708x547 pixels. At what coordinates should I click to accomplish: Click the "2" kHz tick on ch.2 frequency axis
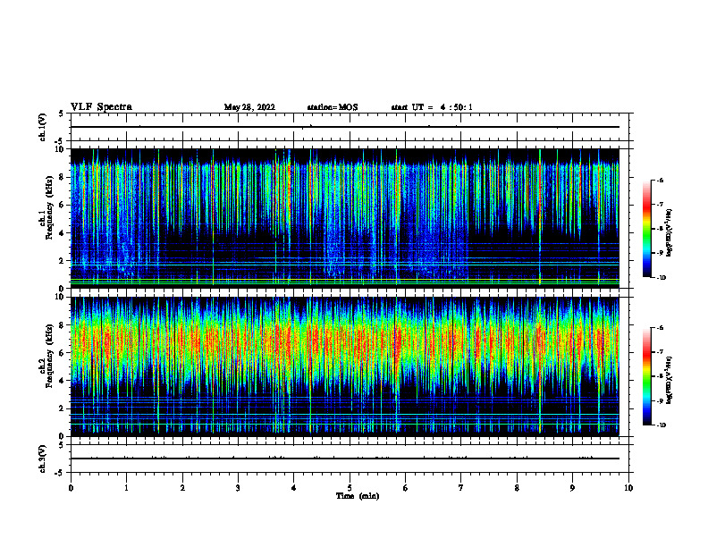(x=63, y=408)
